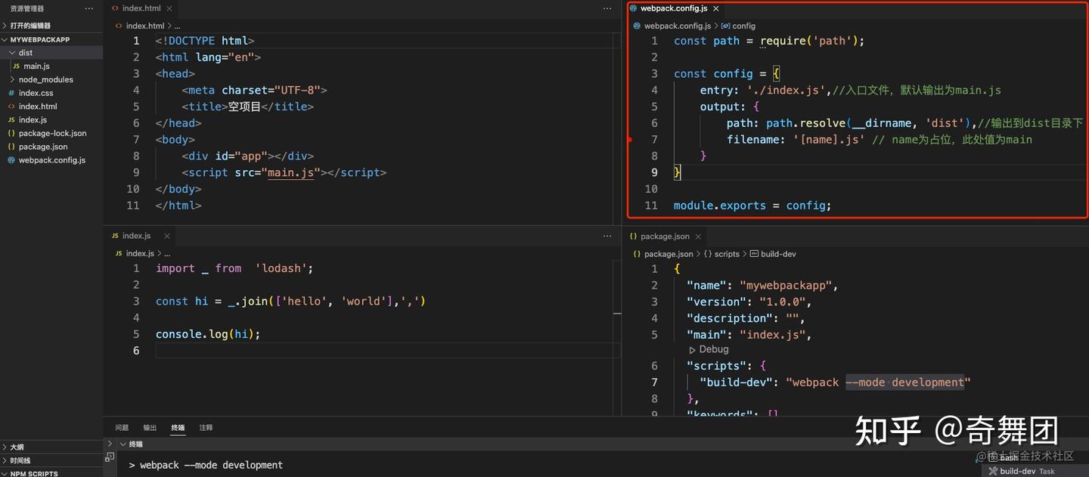Screen dimensions: 1089x477
Task: Switch to the package.json editor tab
Action: coord(665,236)
